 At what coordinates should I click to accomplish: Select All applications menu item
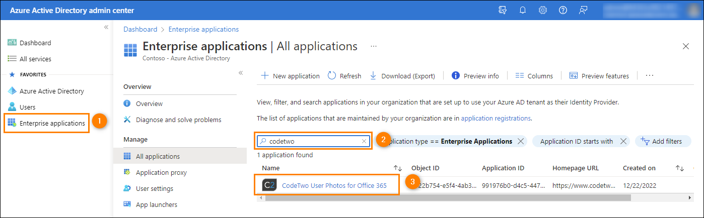pyautogui.click(x=180, y=156)
